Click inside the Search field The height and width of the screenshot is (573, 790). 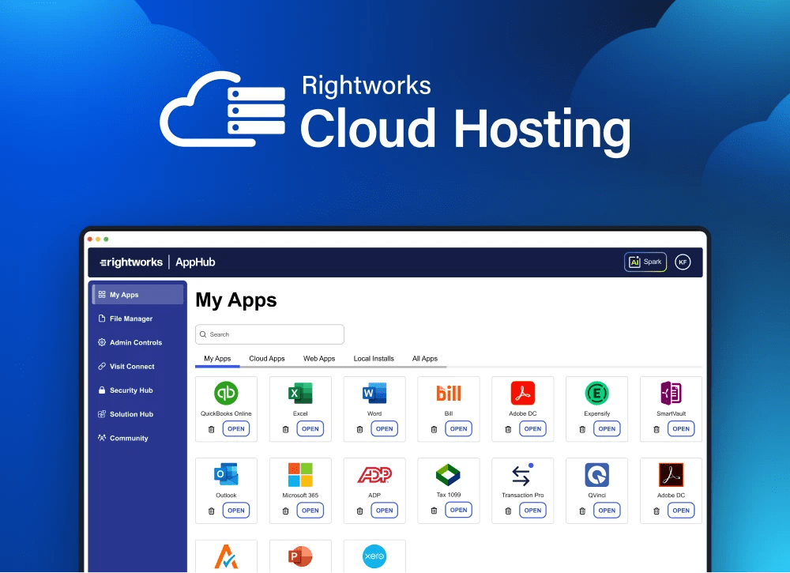coord(269,334)
